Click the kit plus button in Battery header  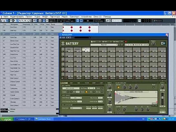click(122, 45)
